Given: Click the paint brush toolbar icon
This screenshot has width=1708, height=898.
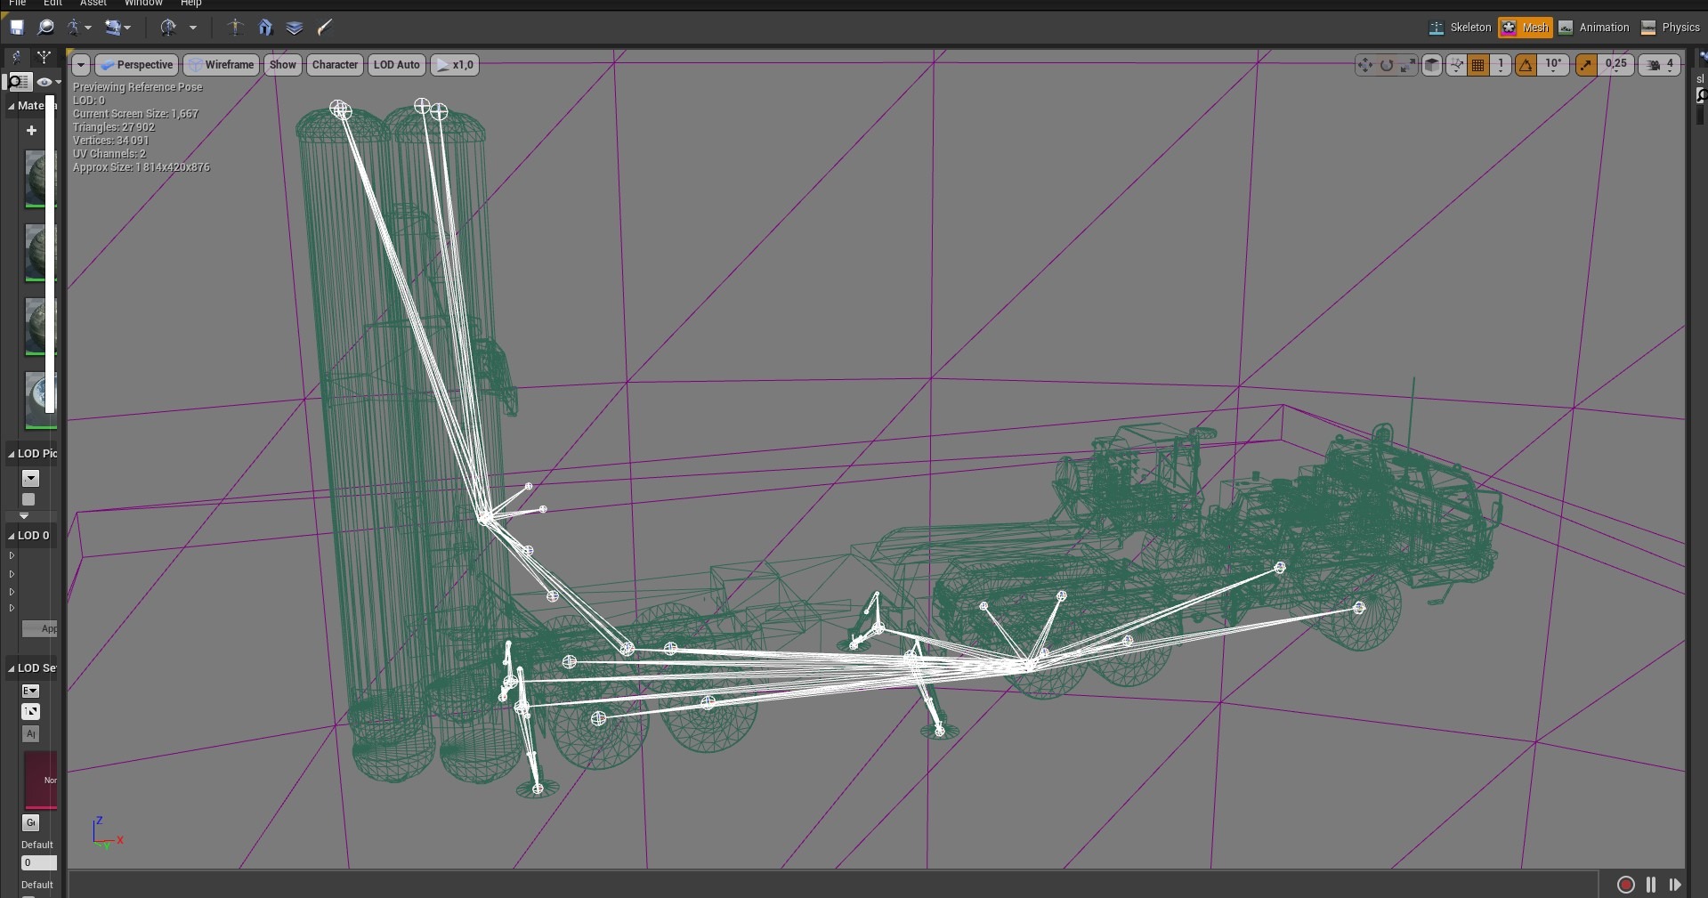Looking at the screenshot, I should point(325,28).
